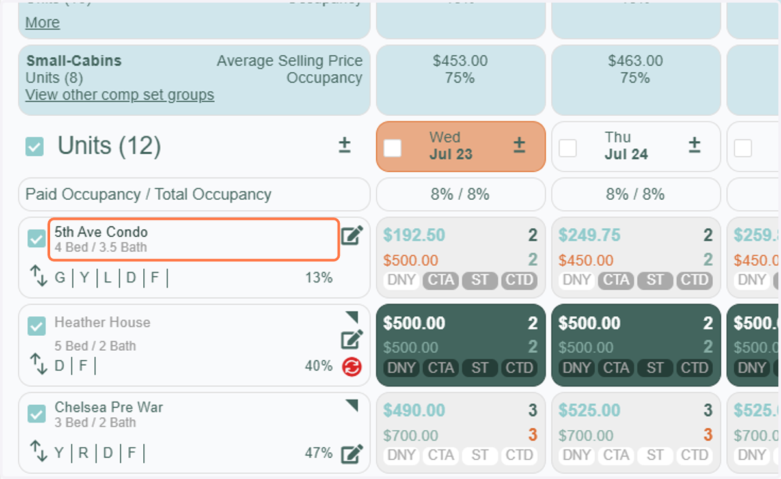Toggle CTD on 5th Ave Condo Thu Jul 24

[694, 281]
